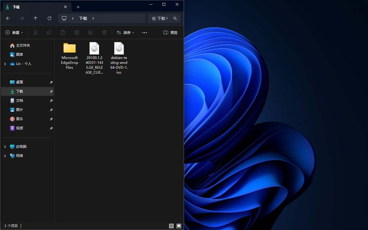Click the pin icon beside 视频
The image size is (368, 230).
51,128
